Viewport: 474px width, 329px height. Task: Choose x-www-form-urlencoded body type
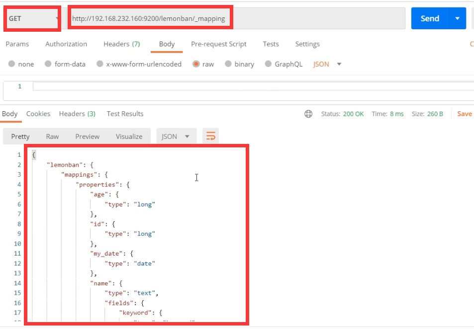[x=100, y=64]
